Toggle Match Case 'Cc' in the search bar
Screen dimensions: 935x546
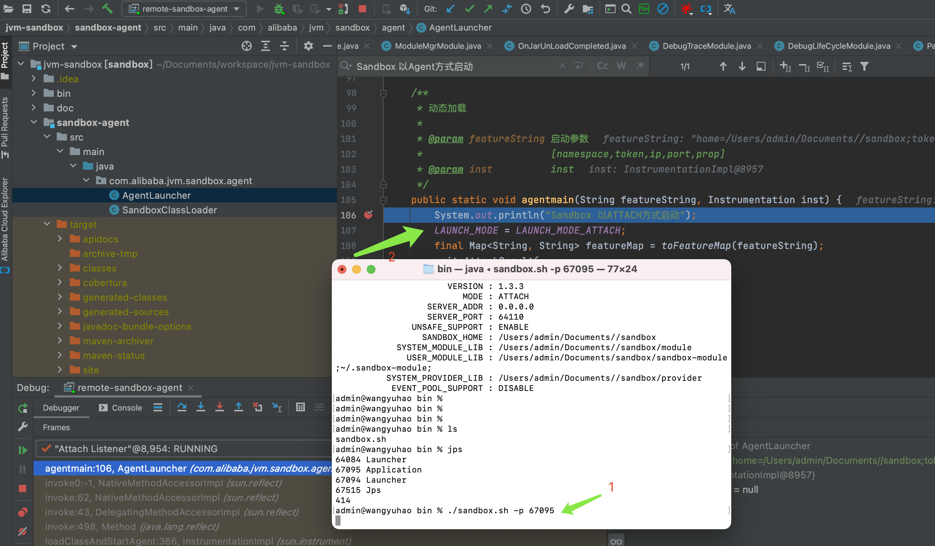tap(602, 66)
